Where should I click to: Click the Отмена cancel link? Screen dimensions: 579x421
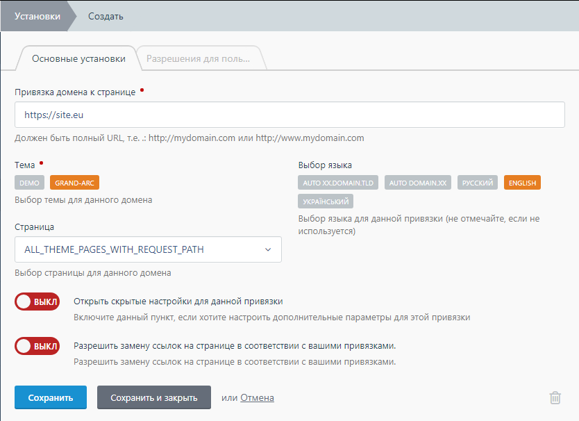[x=257, y=398]
